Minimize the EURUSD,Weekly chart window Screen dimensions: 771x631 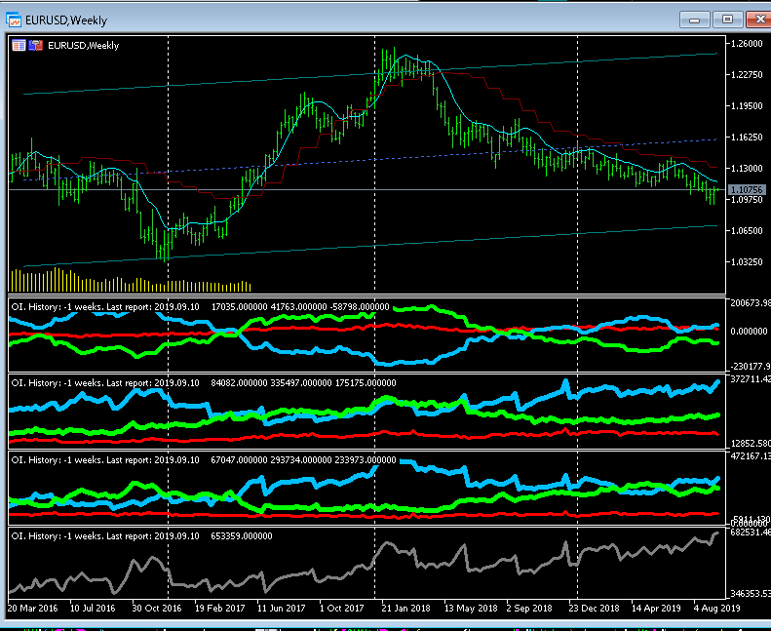point(694,20)
